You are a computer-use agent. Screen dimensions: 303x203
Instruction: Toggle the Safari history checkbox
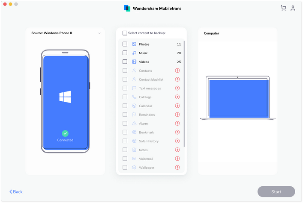[x=125, y=141]
